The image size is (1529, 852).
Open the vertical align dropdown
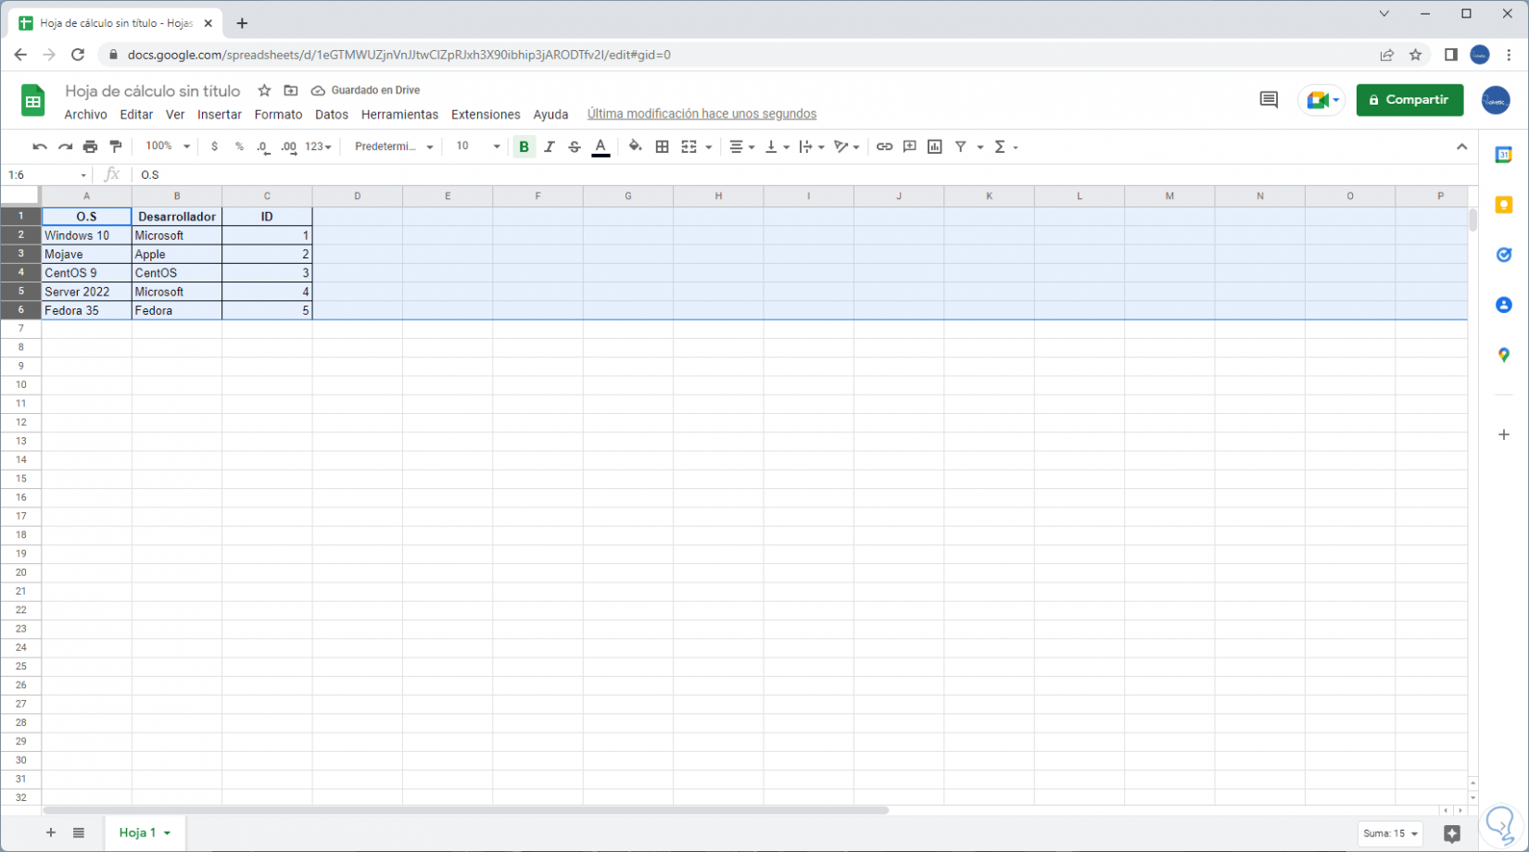pos(777,146)
